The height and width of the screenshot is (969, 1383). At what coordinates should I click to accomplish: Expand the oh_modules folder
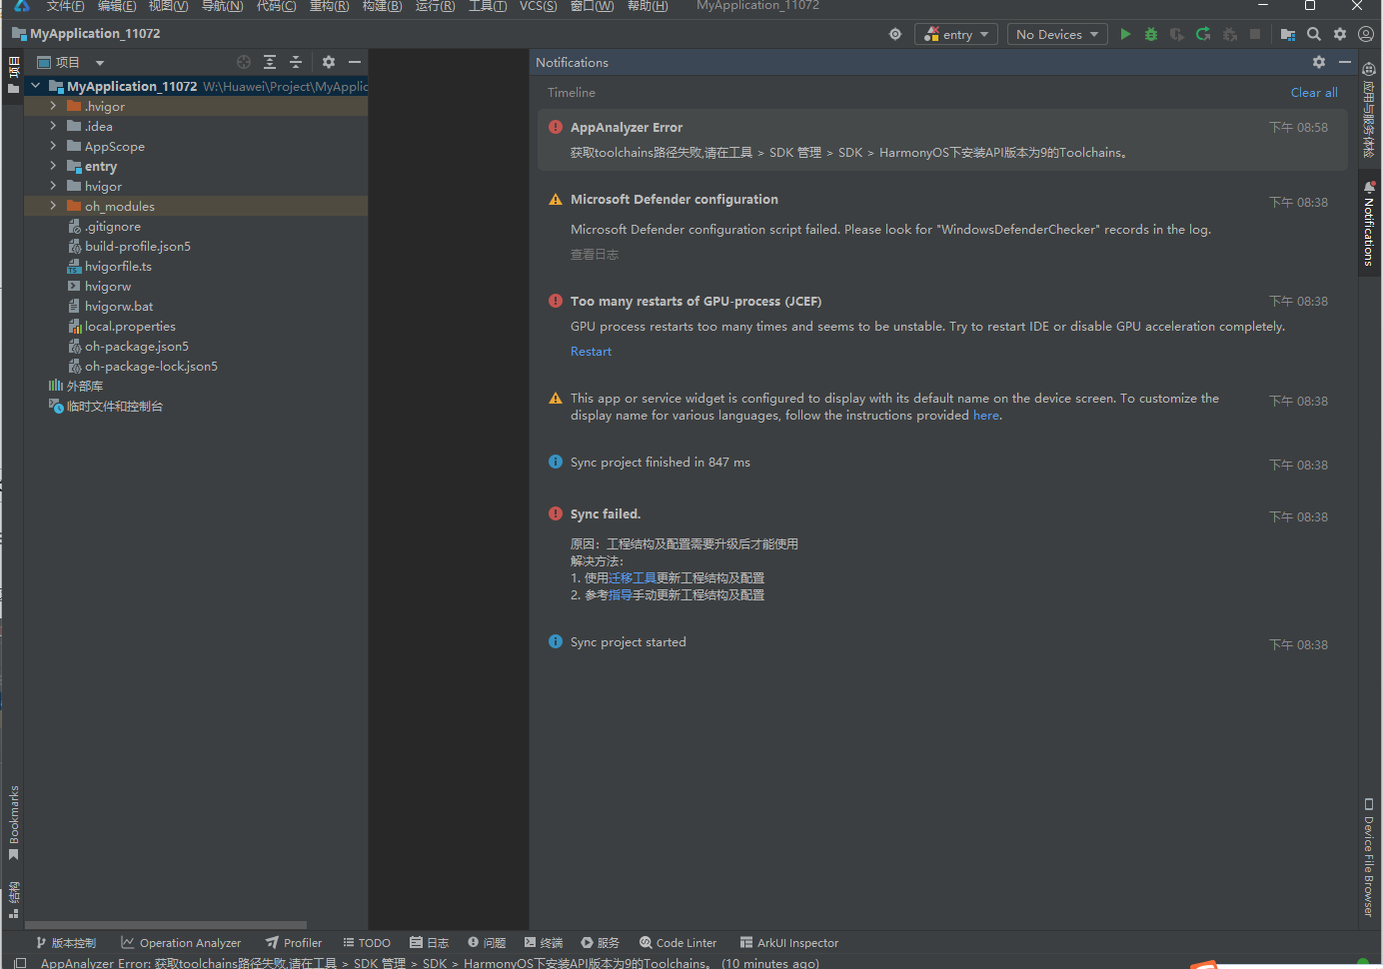53,206
